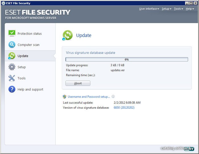Open the Tools dropdown in top bar
This screenshot has width=199, height=154.
coord(178,9)
